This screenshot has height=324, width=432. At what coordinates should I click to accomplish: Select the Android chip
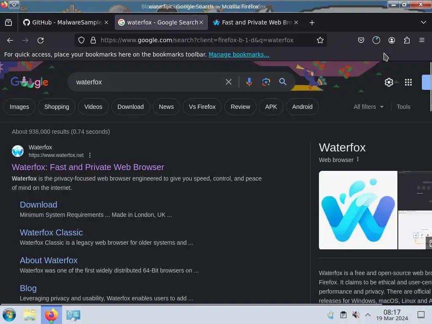click(x=302, y=107)
